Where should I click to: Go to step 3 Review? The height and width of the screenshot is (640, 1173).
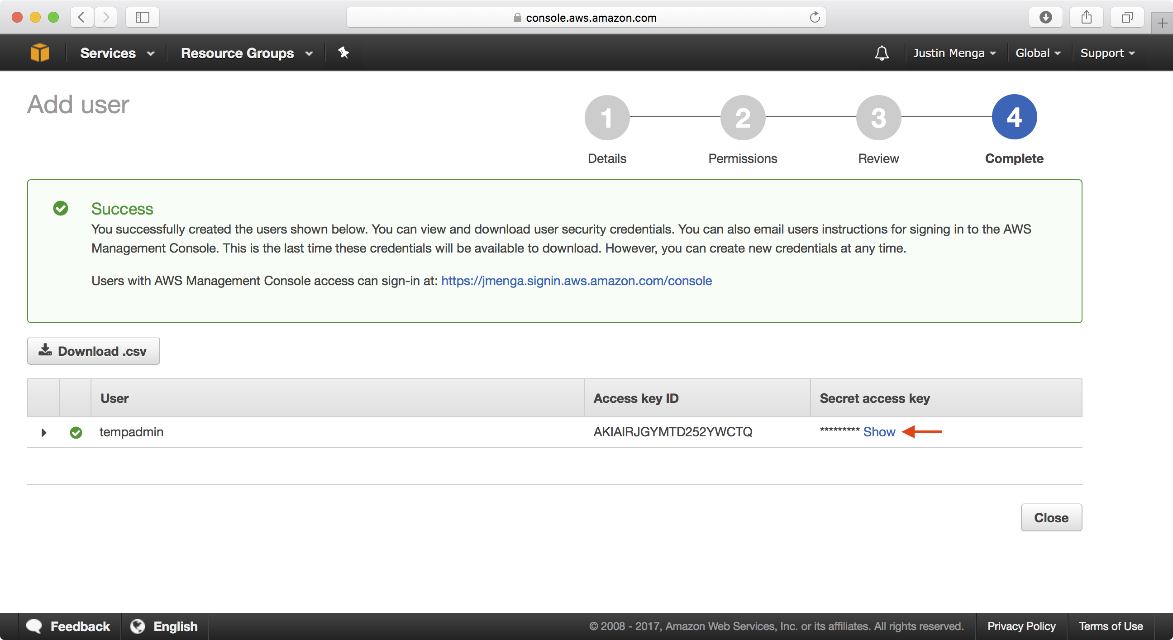878,118
